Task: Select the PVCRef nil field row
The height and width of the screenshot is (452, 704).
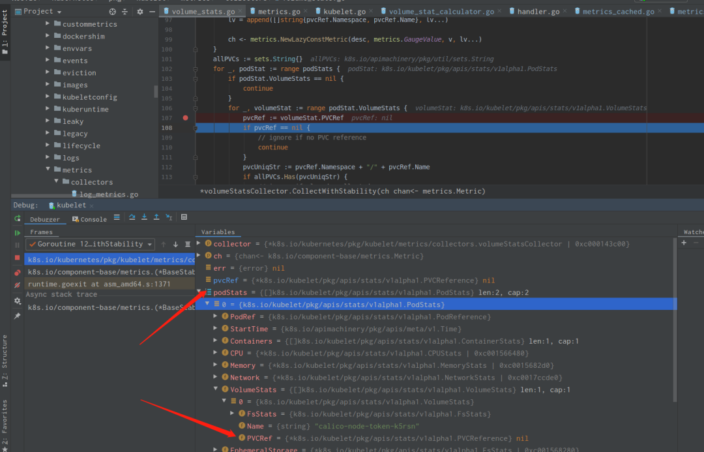Action: tap(435, 438)
